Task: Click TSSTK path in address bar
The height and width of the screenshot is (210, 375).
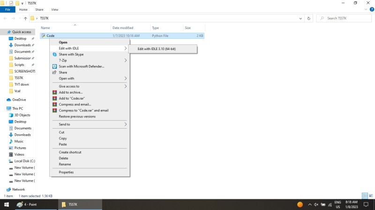Action: [x=44, y=18]
